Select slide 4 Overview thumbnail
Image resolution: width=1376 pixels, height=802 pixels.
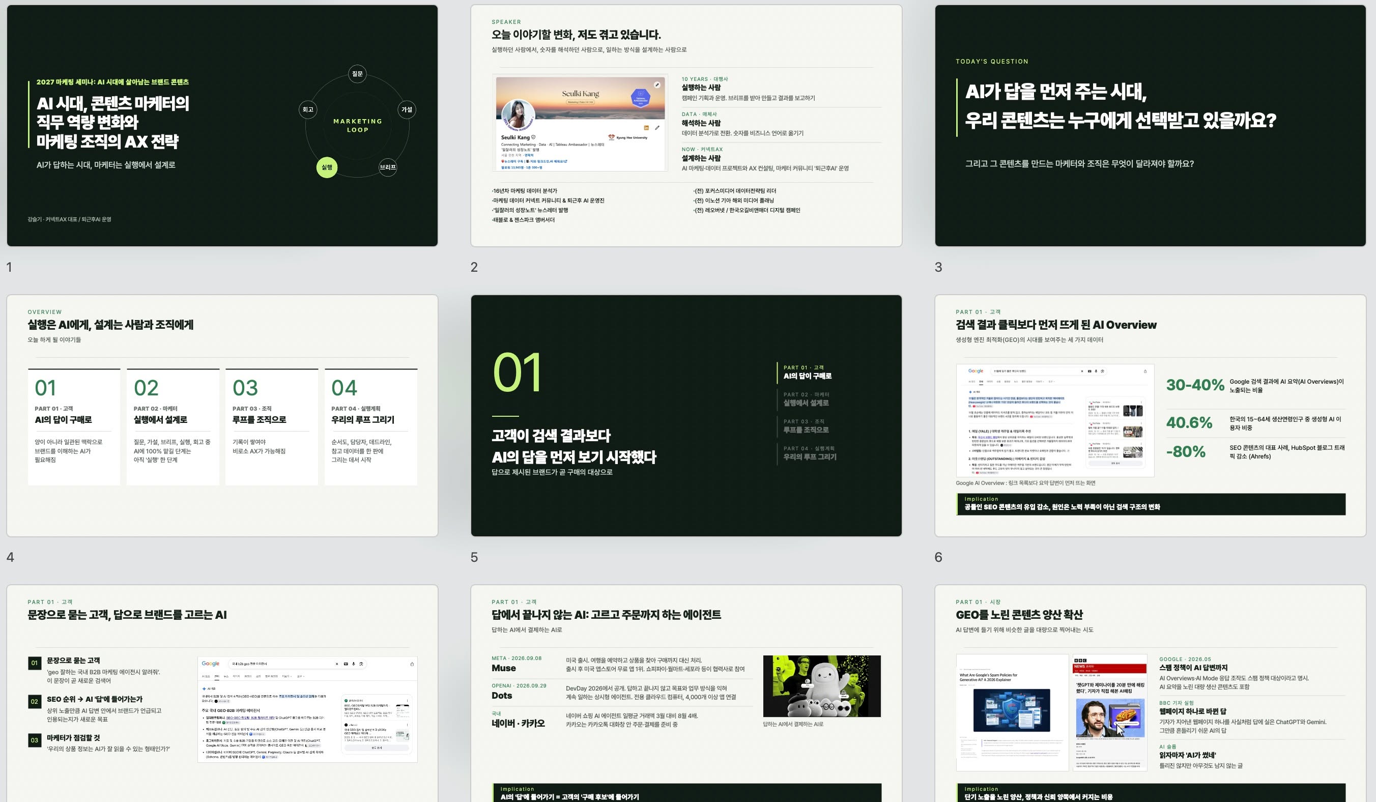222,415
